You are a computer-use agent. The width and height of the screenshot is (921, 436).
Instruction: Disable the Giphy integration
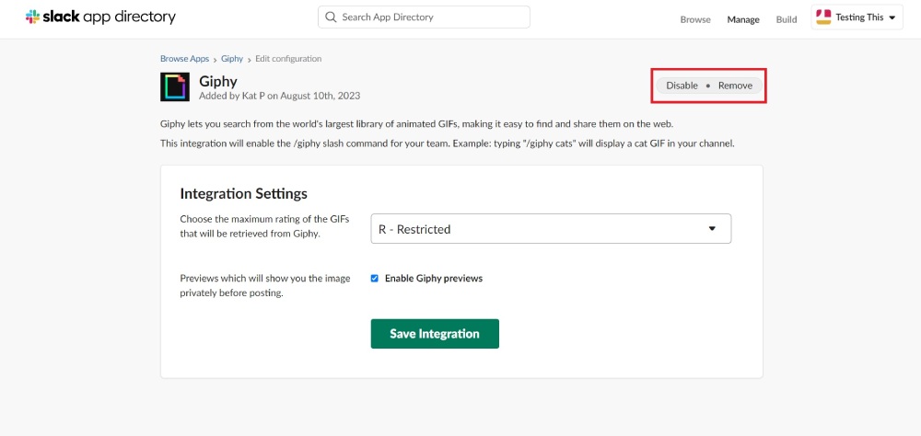coord(682,86)
